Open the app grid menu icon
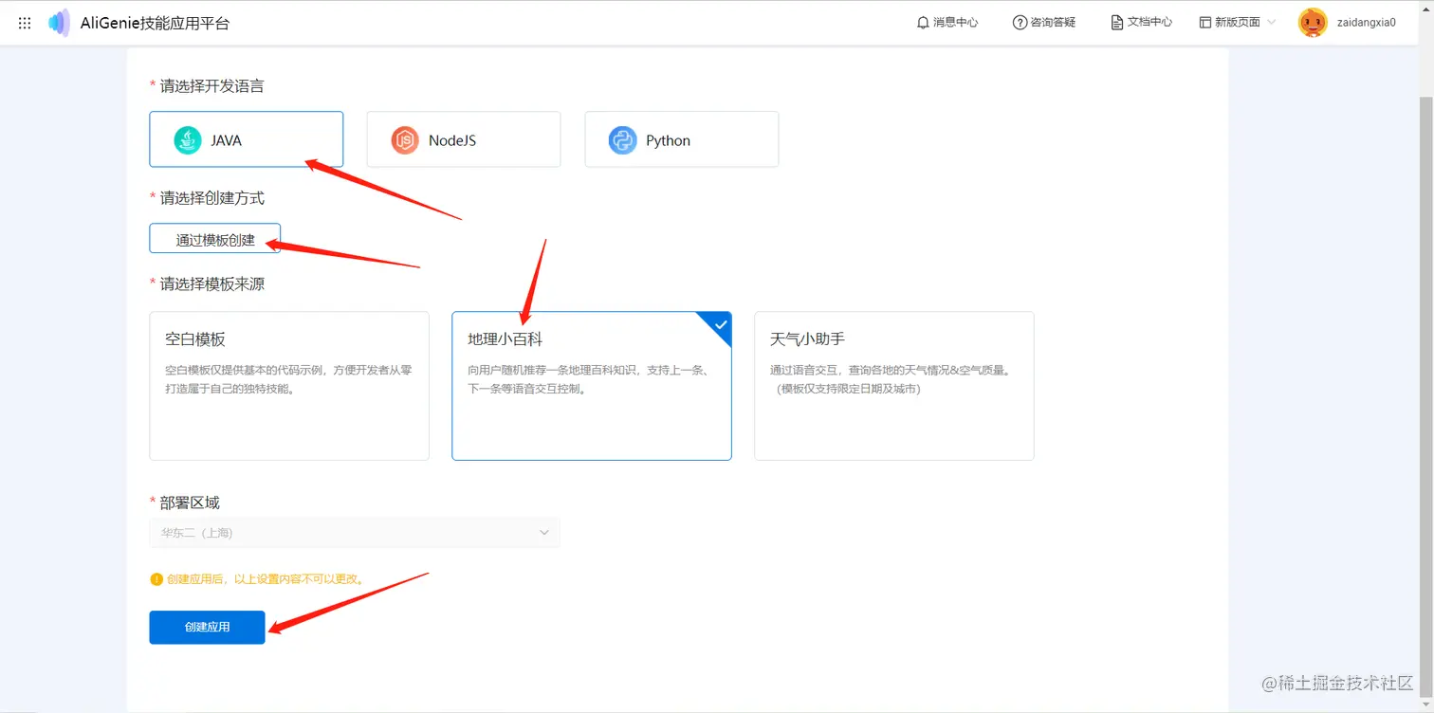The height and width of the screenshot is (713, 1434). tap(25, 23)
